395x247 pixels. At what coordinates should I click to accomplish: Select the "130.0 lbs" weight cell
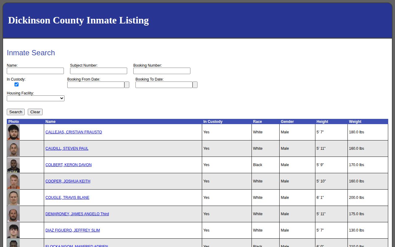368,230
